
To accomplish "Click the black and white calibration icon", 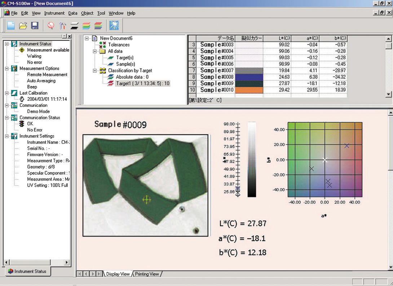I will [74, 26].
